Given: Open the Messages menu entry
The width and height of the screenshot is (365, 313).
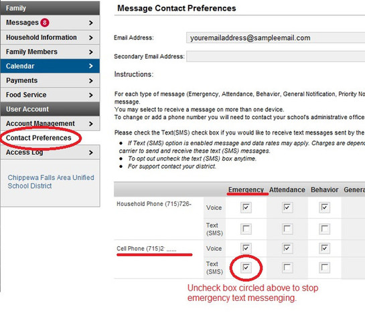Looking at the screenshot, I should (50, 23).
